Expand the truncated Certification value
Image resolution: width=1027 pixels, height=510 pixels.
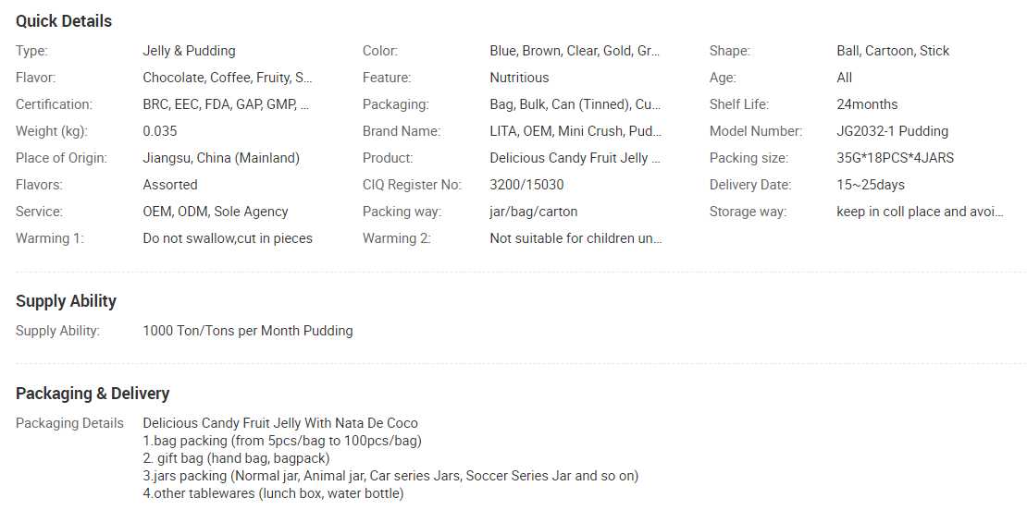pos(227,104)
